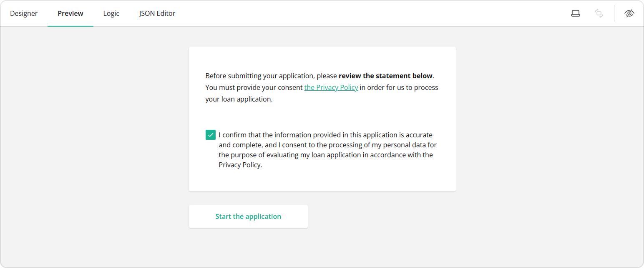Click the Start the application button
The image size is (644, 268).
pyautogui.click(x=248, y=216)
